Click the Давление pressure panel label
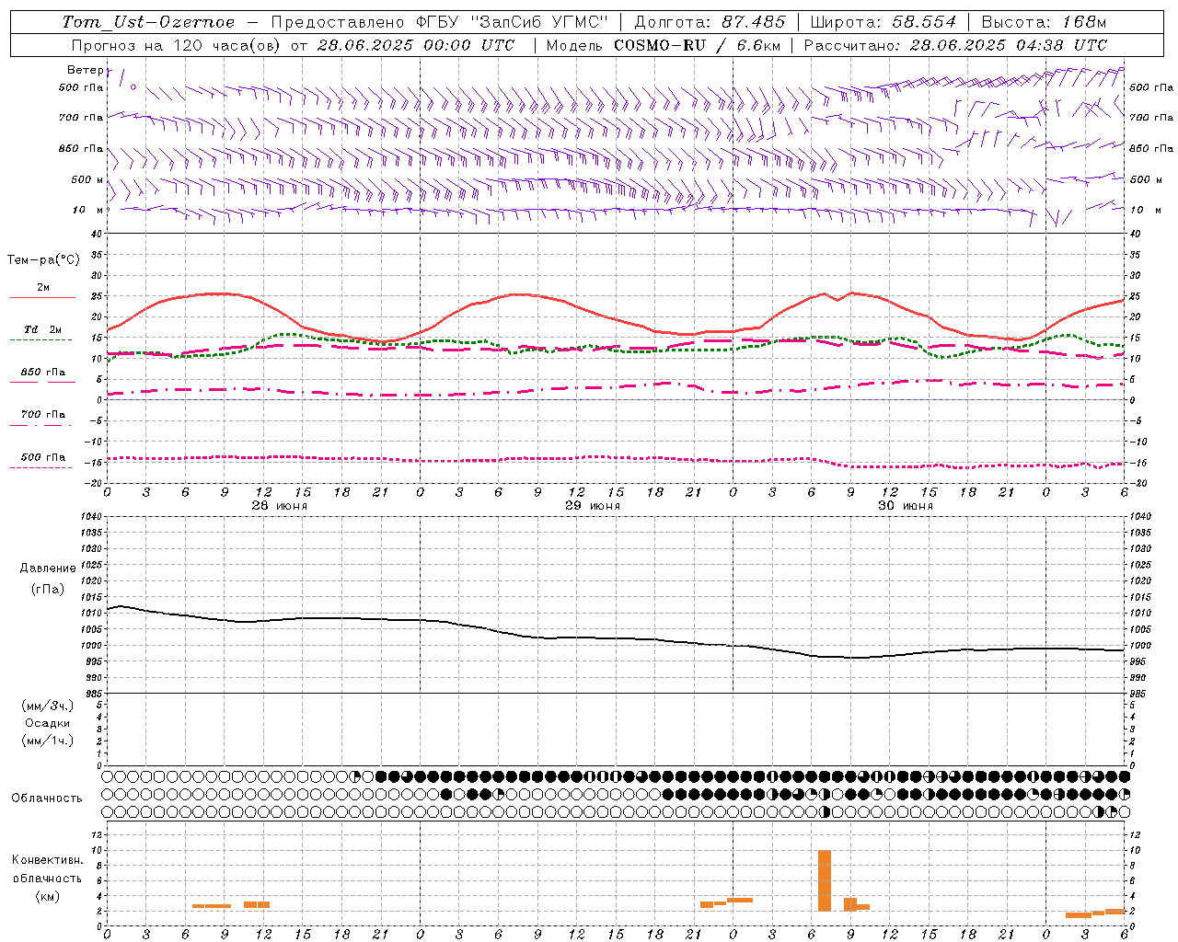The width and height of the screenshot is (1178, 942). point(48,569)
